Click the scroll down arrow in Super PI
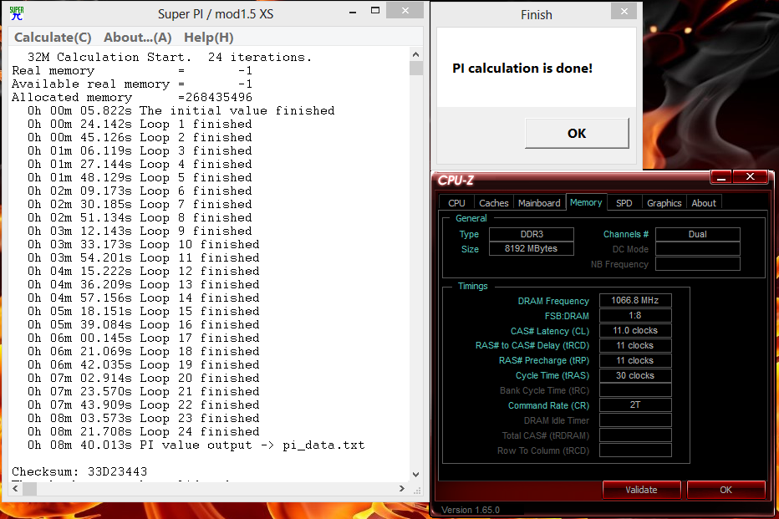This screenshot has width=779, height=519. tap(416, 475)
